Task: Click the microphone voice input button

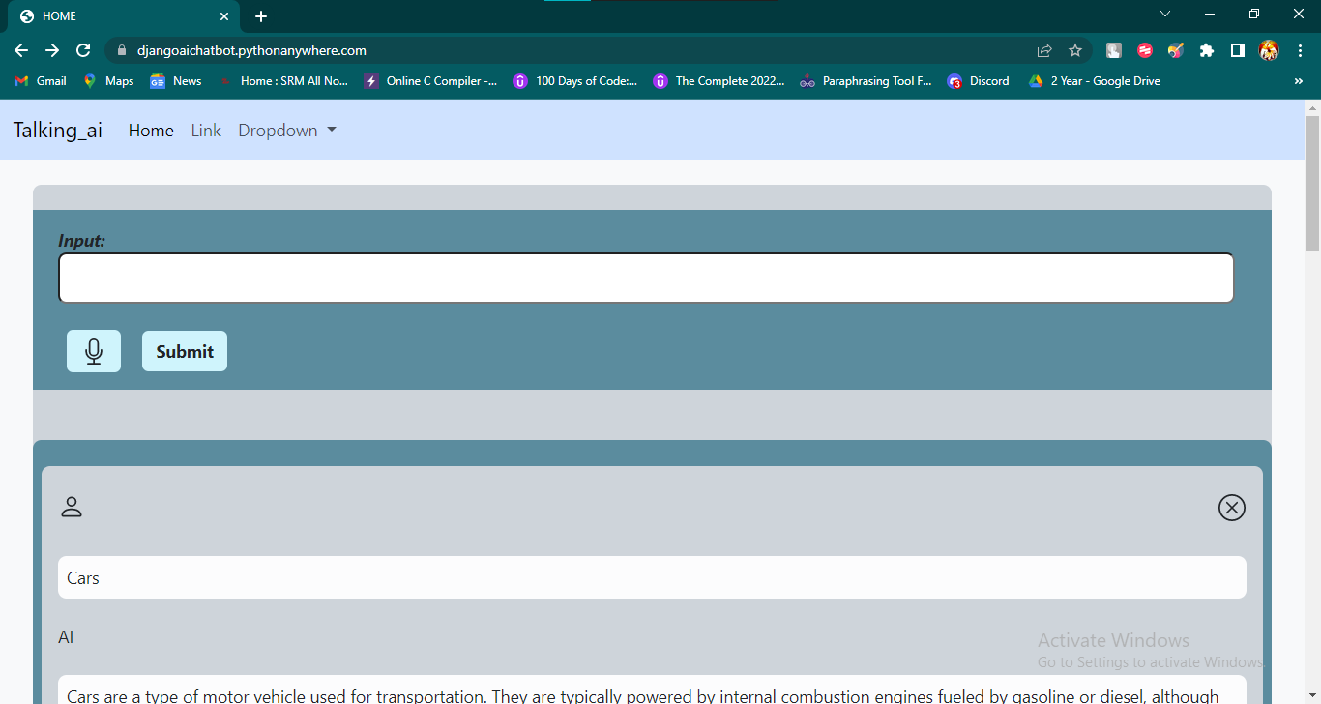Action: (94, 351)
